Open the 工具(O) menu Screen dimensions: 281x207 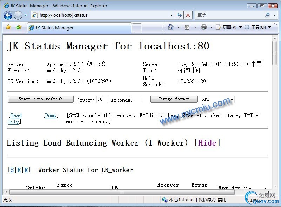pos(258,27)
